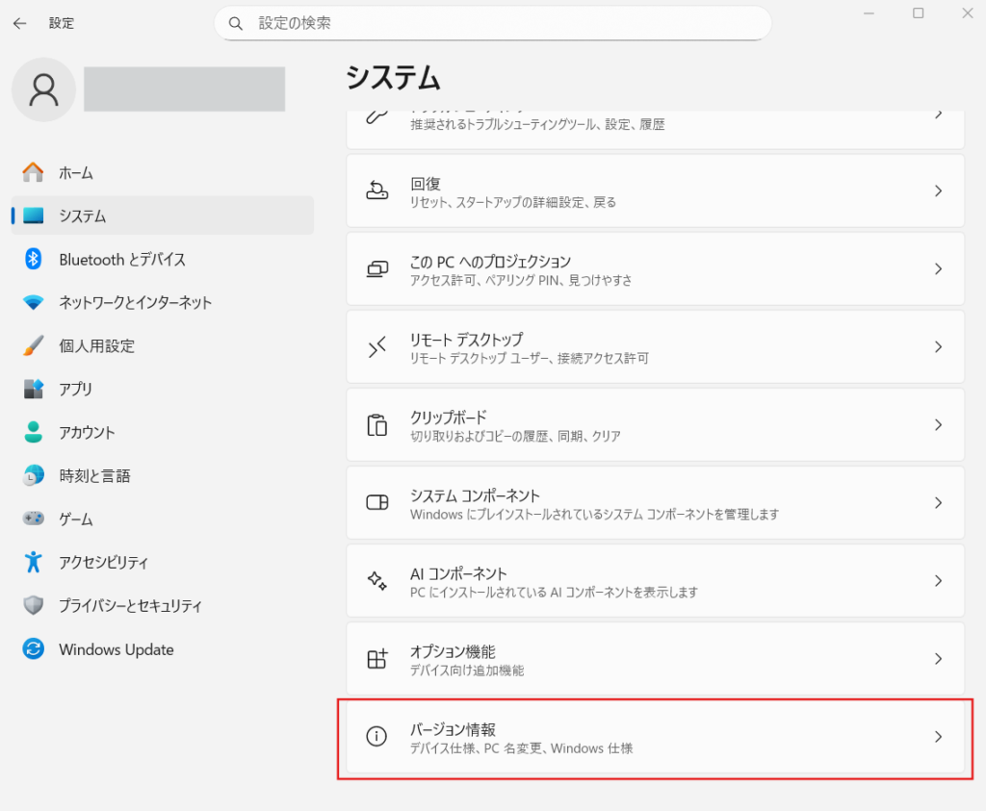Click the AI Components sparkle icon
Screen dimensions: 986x811
click(x=376, y=581)
